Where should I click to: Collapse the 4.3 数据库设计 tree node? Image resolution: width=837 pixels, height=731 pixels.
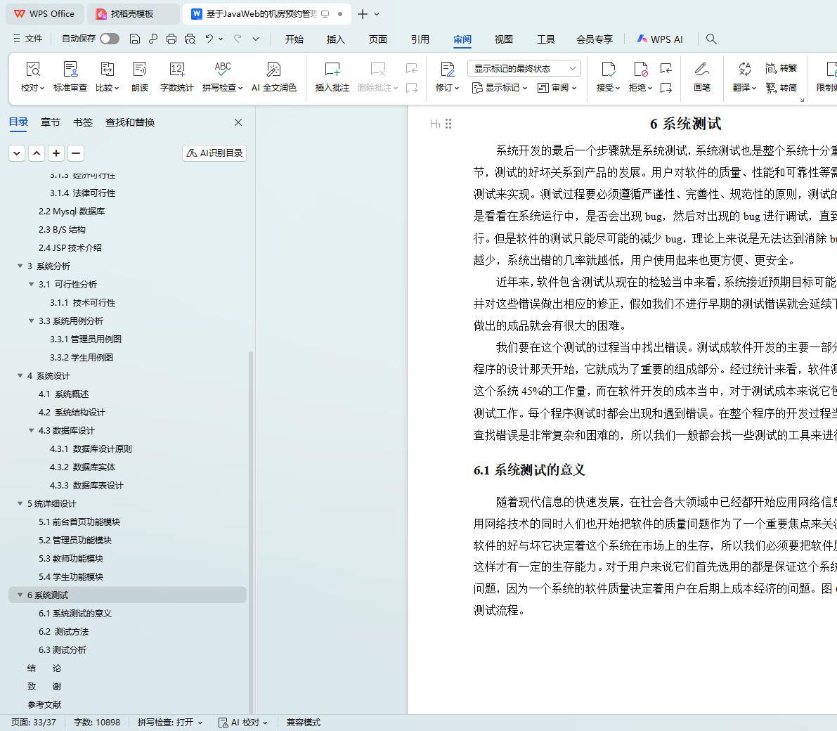31,430
